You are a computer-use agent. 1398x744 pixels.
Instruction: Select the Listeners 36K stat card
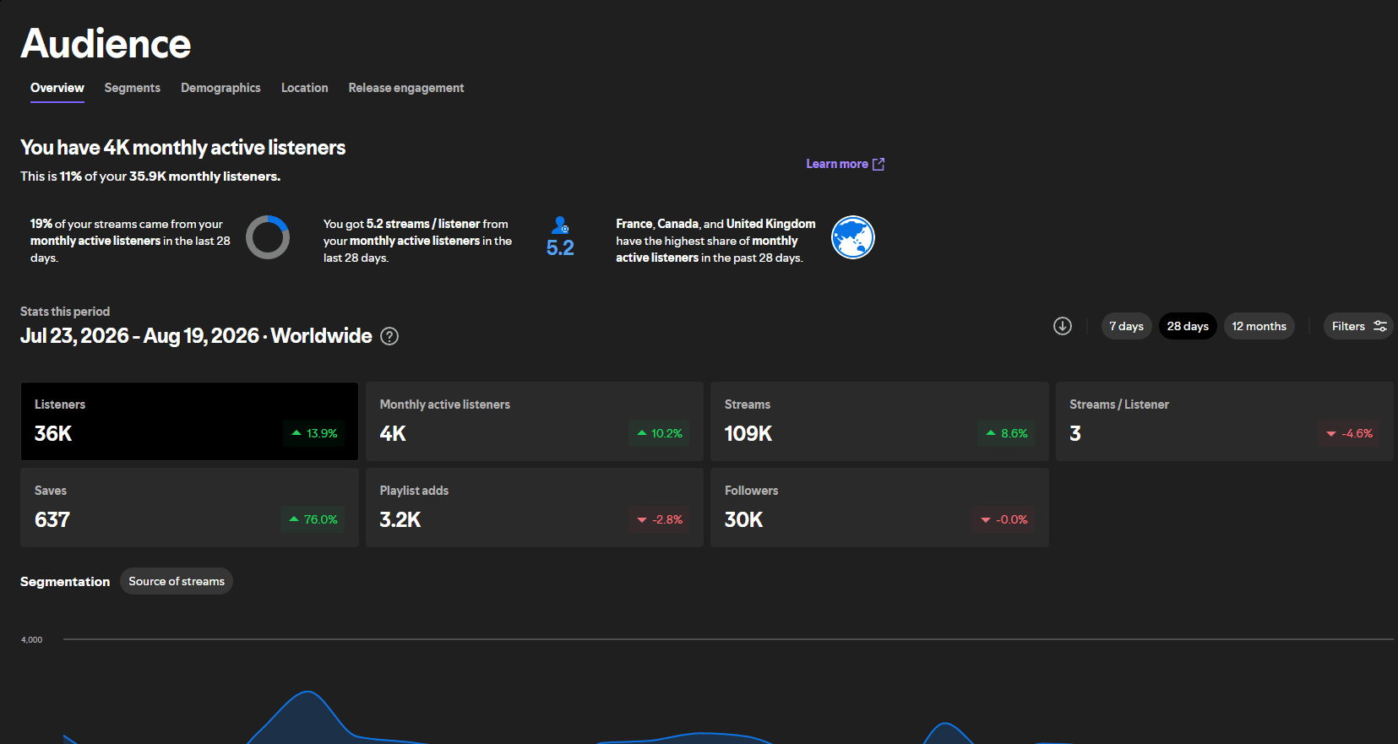point(189,421)
